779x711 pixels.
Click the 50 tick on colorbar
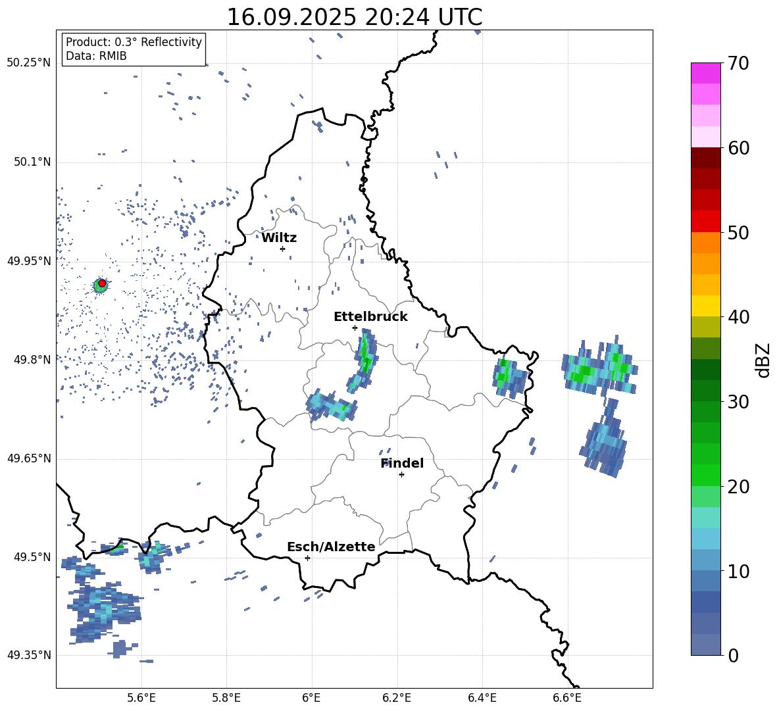coord(738,232)
